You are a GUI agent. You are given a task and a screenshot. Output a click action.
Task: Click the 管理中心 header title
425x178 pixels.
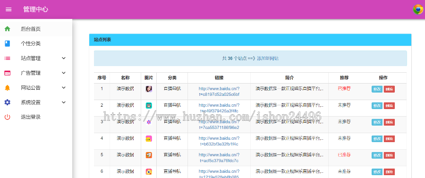pos(36,9)
